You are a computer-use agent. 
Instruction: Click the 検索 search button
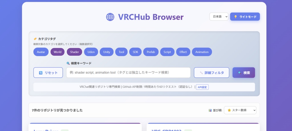244,72
